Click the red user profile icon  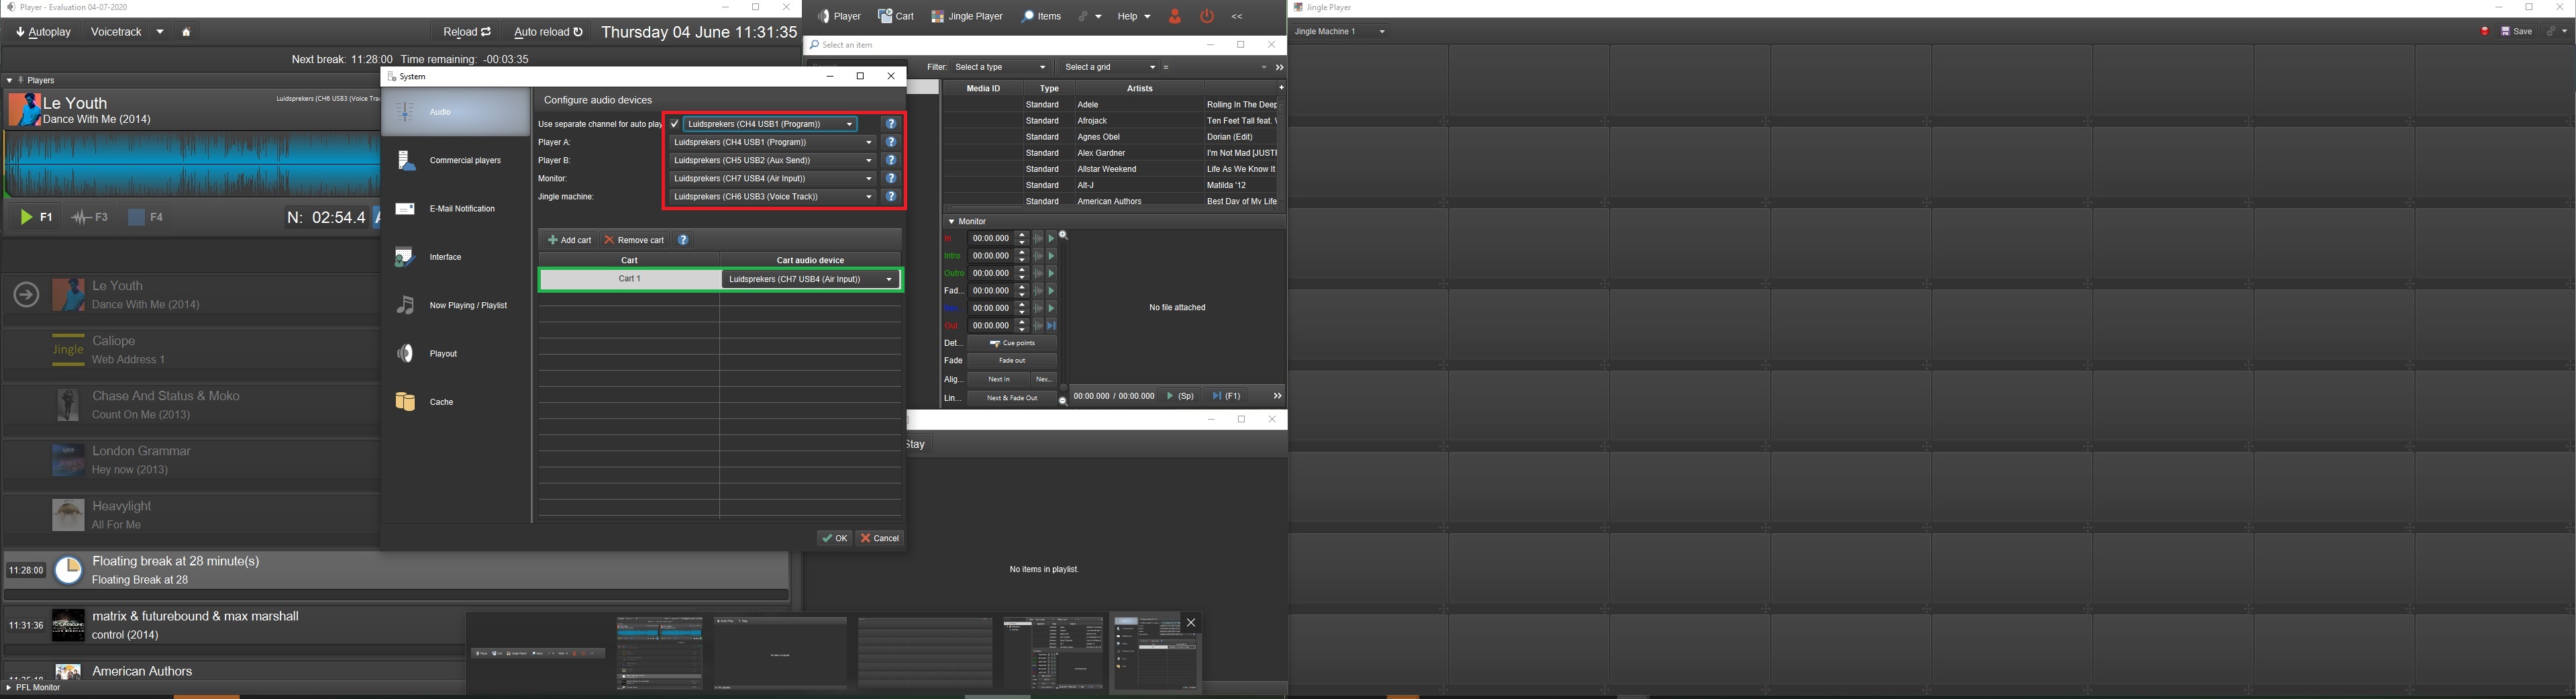1175,16
